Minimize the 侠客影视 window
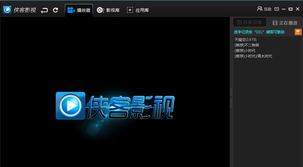Image resolution: width=303 pixels, height=167 pixels. 284,9
